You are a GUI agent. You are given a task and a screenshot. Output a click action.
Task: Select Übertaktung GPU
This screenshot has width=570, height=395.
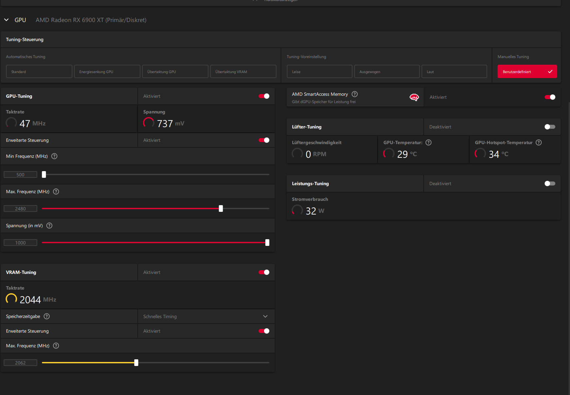tap(175, 71)
